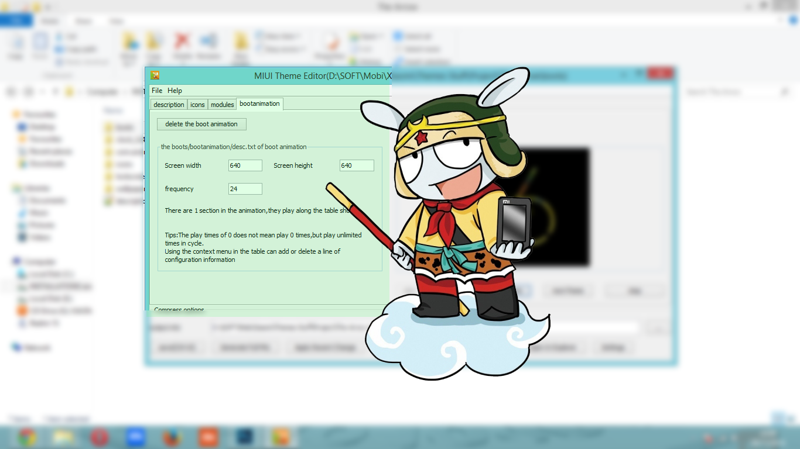
Task: Click the 'There are 1 section' text
Action: click(x=257, y=210)
